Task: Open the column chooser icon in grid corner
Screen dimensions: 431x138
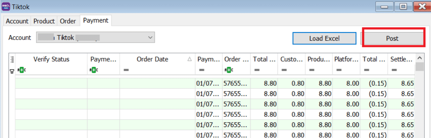Action: point(13,60)
